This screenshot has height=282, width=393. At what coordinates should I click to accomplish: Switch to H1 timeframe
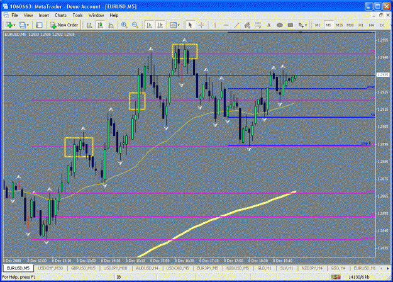pyautogui.click(x=361, y=25)
